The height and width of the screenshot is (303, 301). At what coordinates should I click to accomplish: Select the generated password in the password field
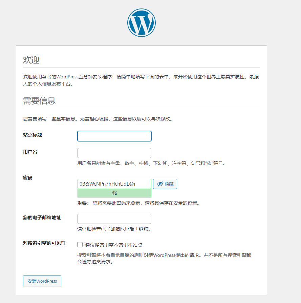114,184
